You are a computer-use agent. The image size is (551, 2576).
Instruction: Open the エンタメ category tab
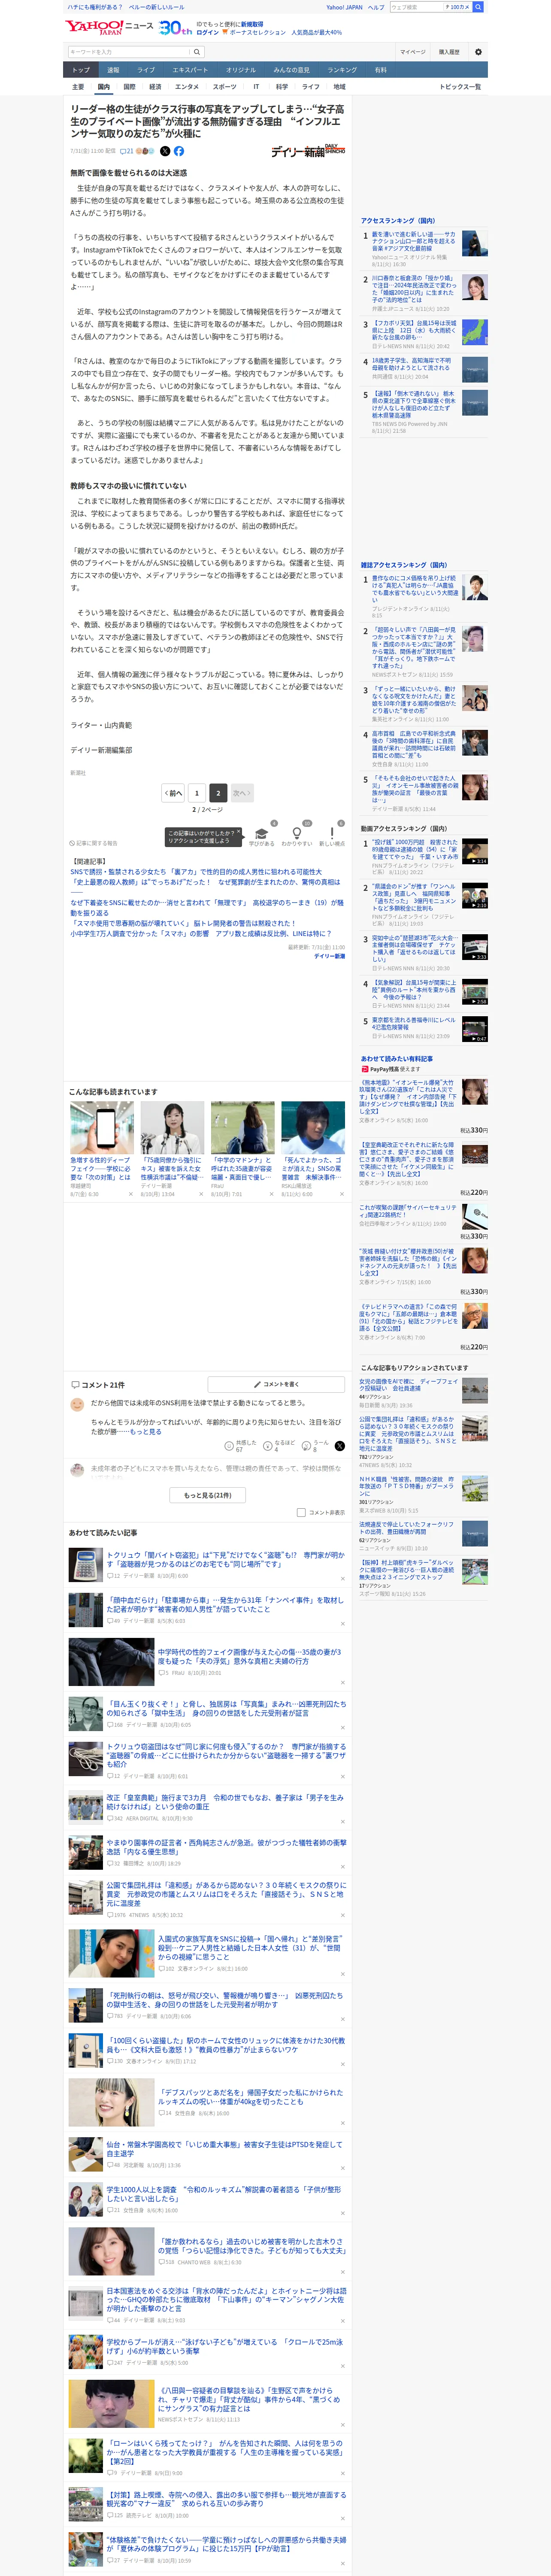point(186,87)
